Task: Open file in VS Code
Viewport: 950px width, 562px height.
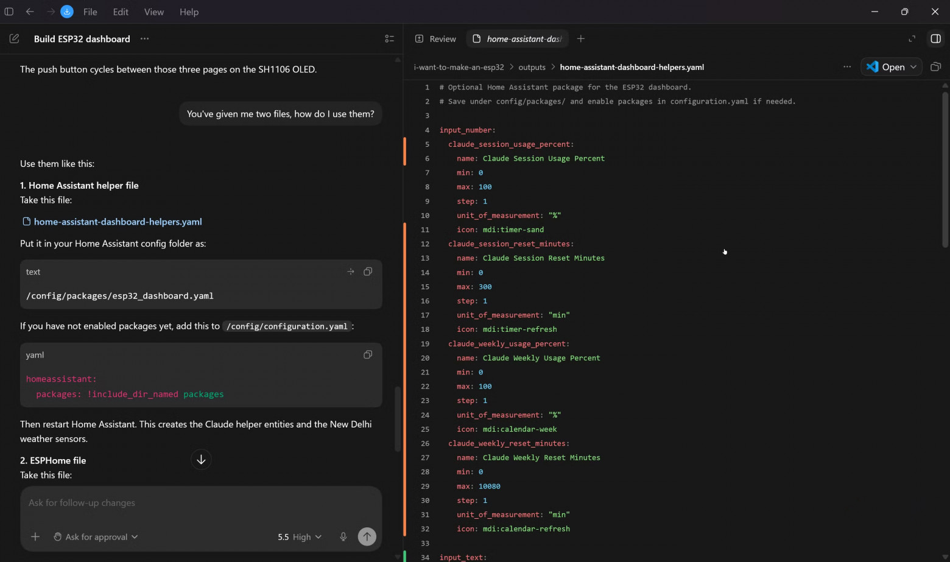Action: coord(885,67)
